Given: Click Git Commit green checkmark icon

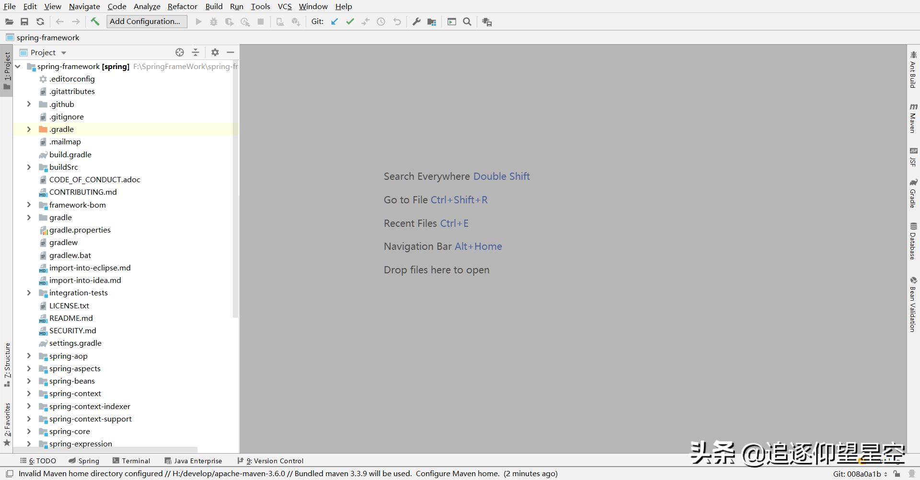Looking at the screenshot, I should click(350, 22).
